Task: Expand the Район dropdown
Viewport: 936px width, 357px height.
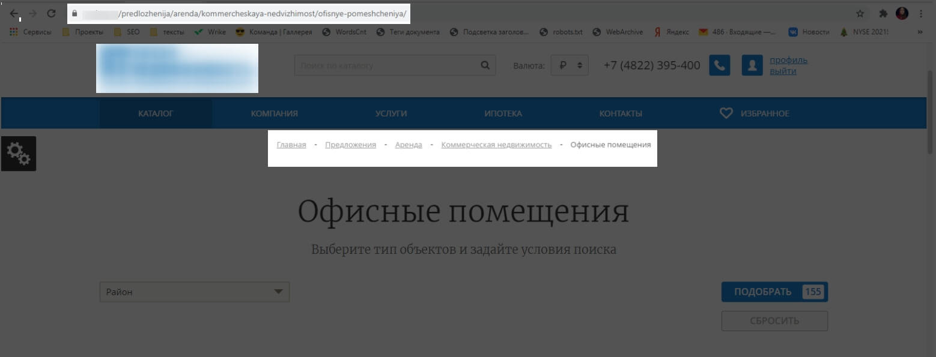Action: 195,292
